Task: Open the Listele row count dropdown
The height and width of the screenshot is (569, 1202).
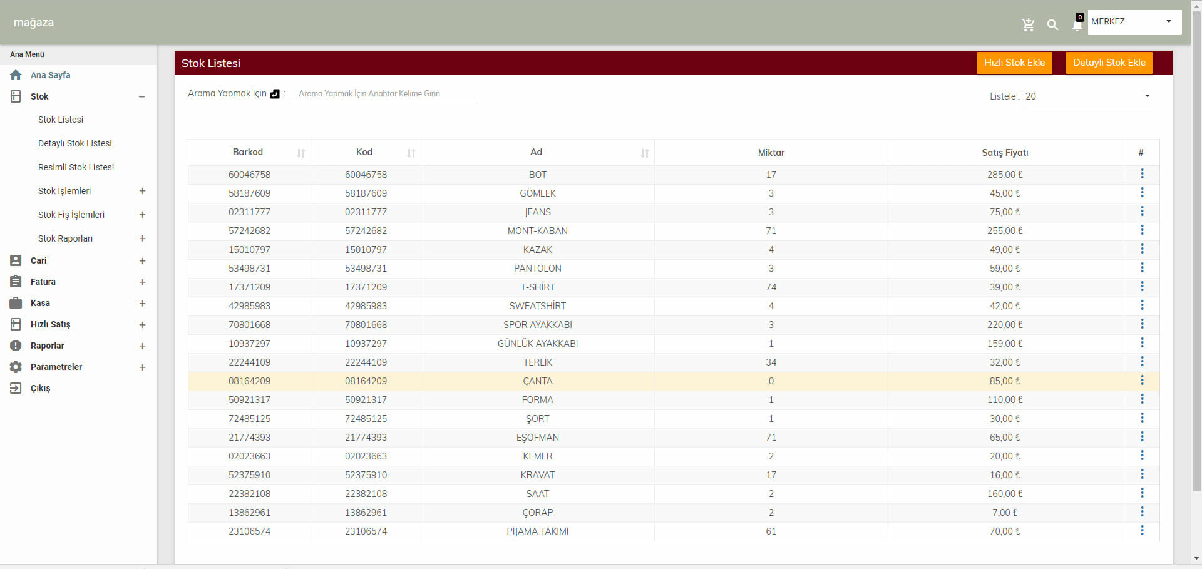Action: point(1090,96)
